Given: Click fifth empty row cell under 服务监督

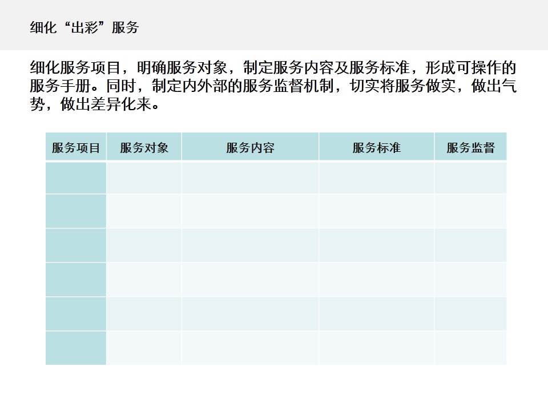Looking at the screenshot, I should click(470, 314).
